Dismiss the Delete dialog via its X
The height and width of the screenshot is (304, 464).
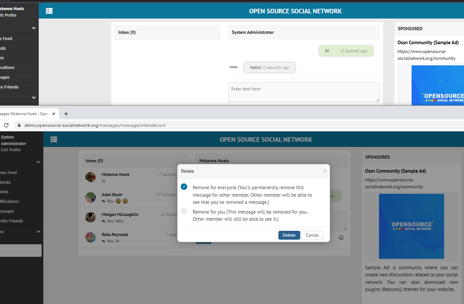click(325, 171)
